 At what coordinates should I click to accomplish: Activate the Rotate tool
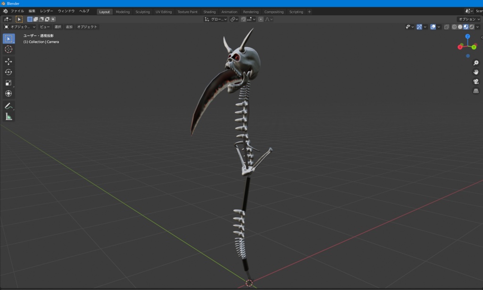(8, 72)
